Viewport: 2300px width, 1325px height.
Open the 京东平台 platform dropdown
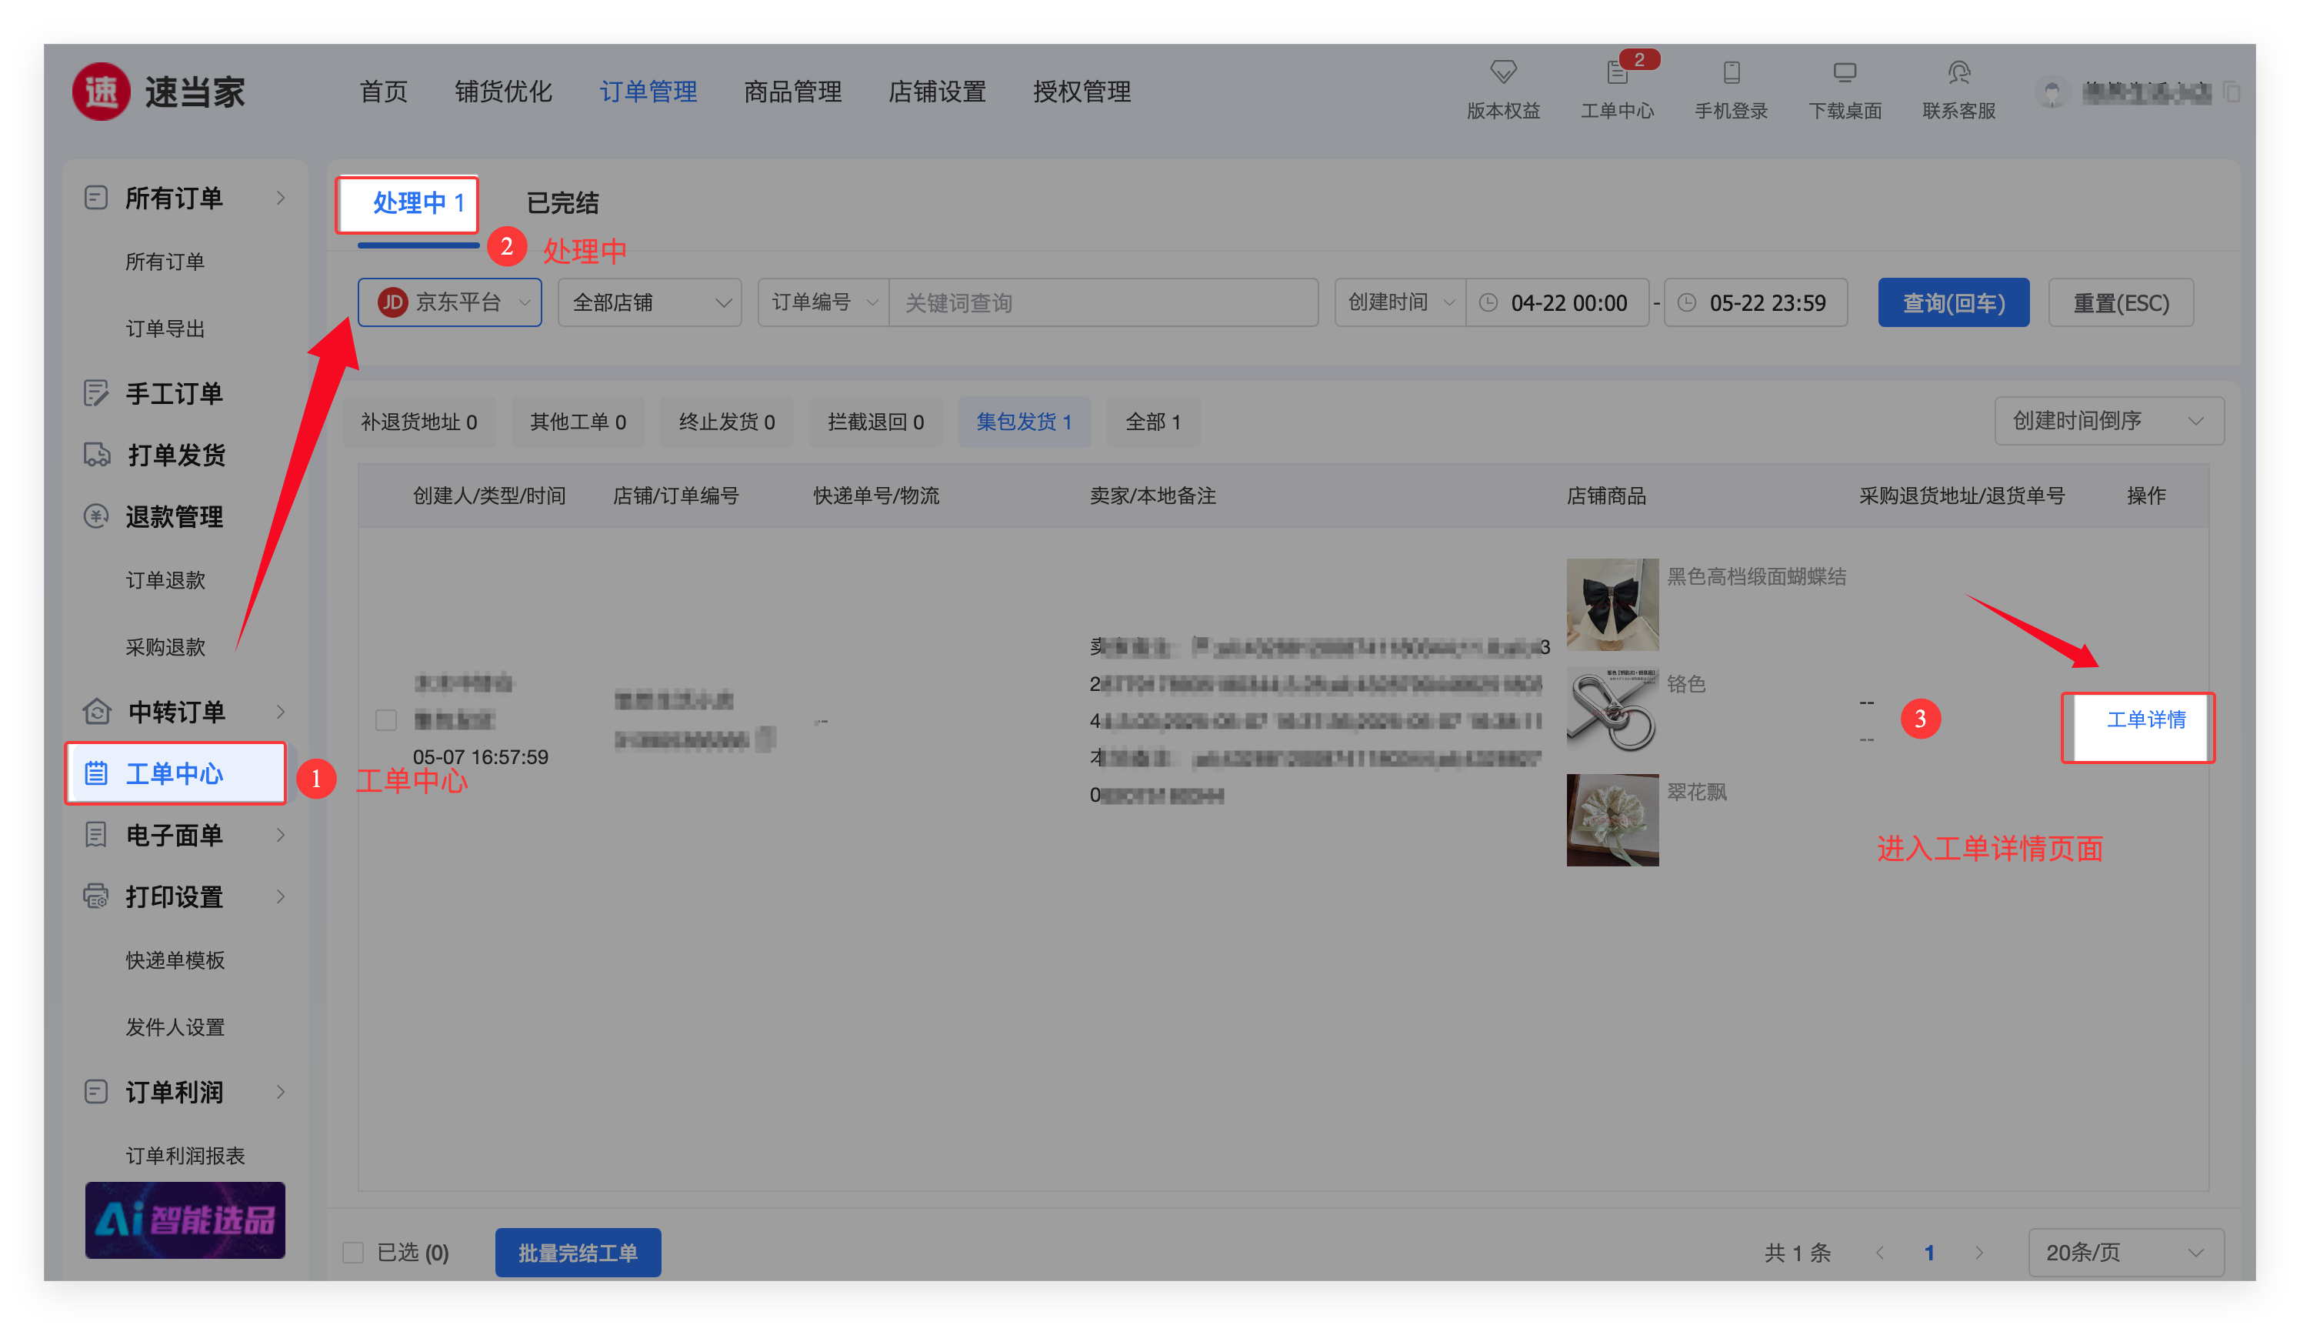pyautogui.click(x=449, y=302)
